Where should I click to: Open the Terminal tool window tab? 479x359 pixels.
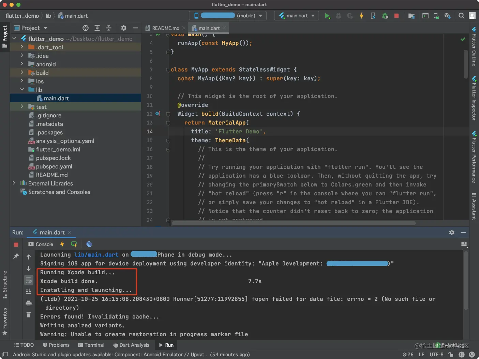point(91,345)
